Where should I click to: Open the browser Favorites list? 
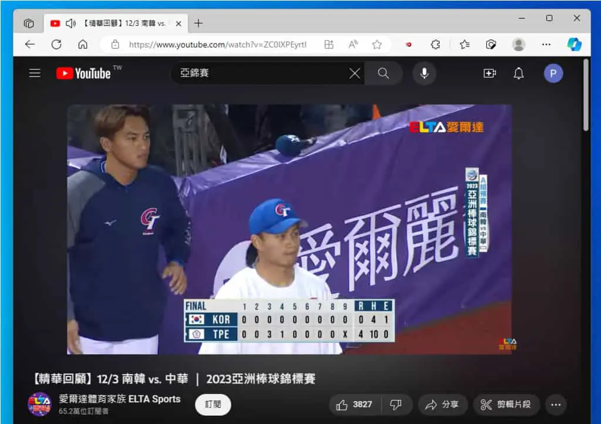pyautogui.click(x=465, y=45)
